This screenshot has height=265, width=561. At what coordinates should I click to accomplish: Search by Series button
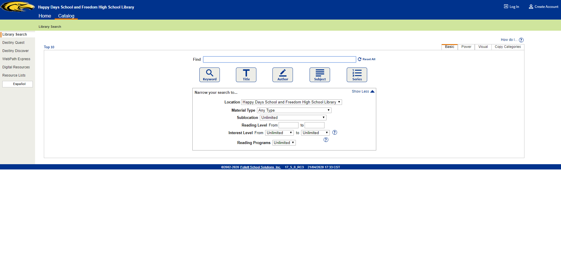(357, 75)
